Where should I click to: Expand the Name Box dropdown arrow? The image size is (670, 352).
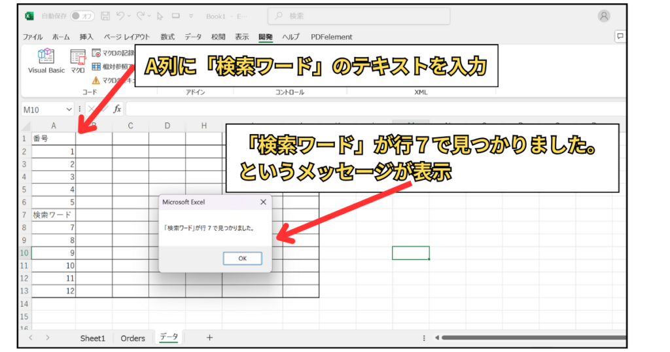pos(69,109)
